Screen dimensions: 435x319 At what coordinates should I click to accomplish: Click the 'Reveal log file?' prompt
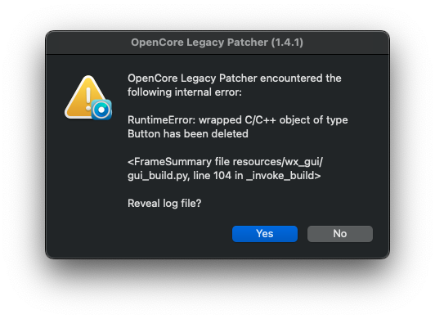164,203
